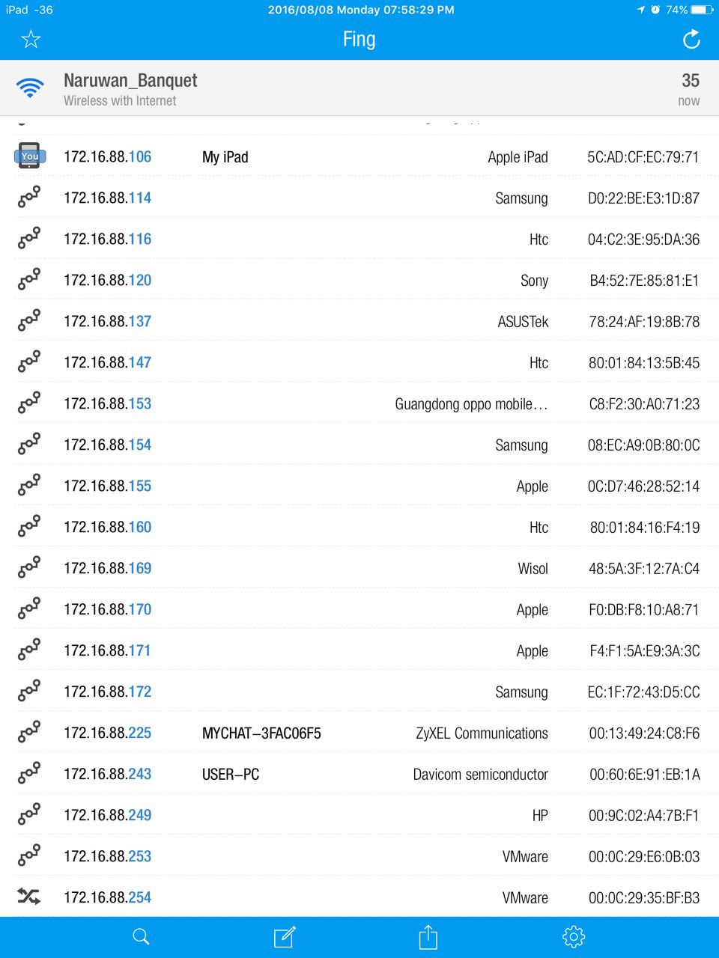Open device 172.16.88.137 ASUSTek
The width and height of the screenshot is (719, 958).
(x=359, y=322)
